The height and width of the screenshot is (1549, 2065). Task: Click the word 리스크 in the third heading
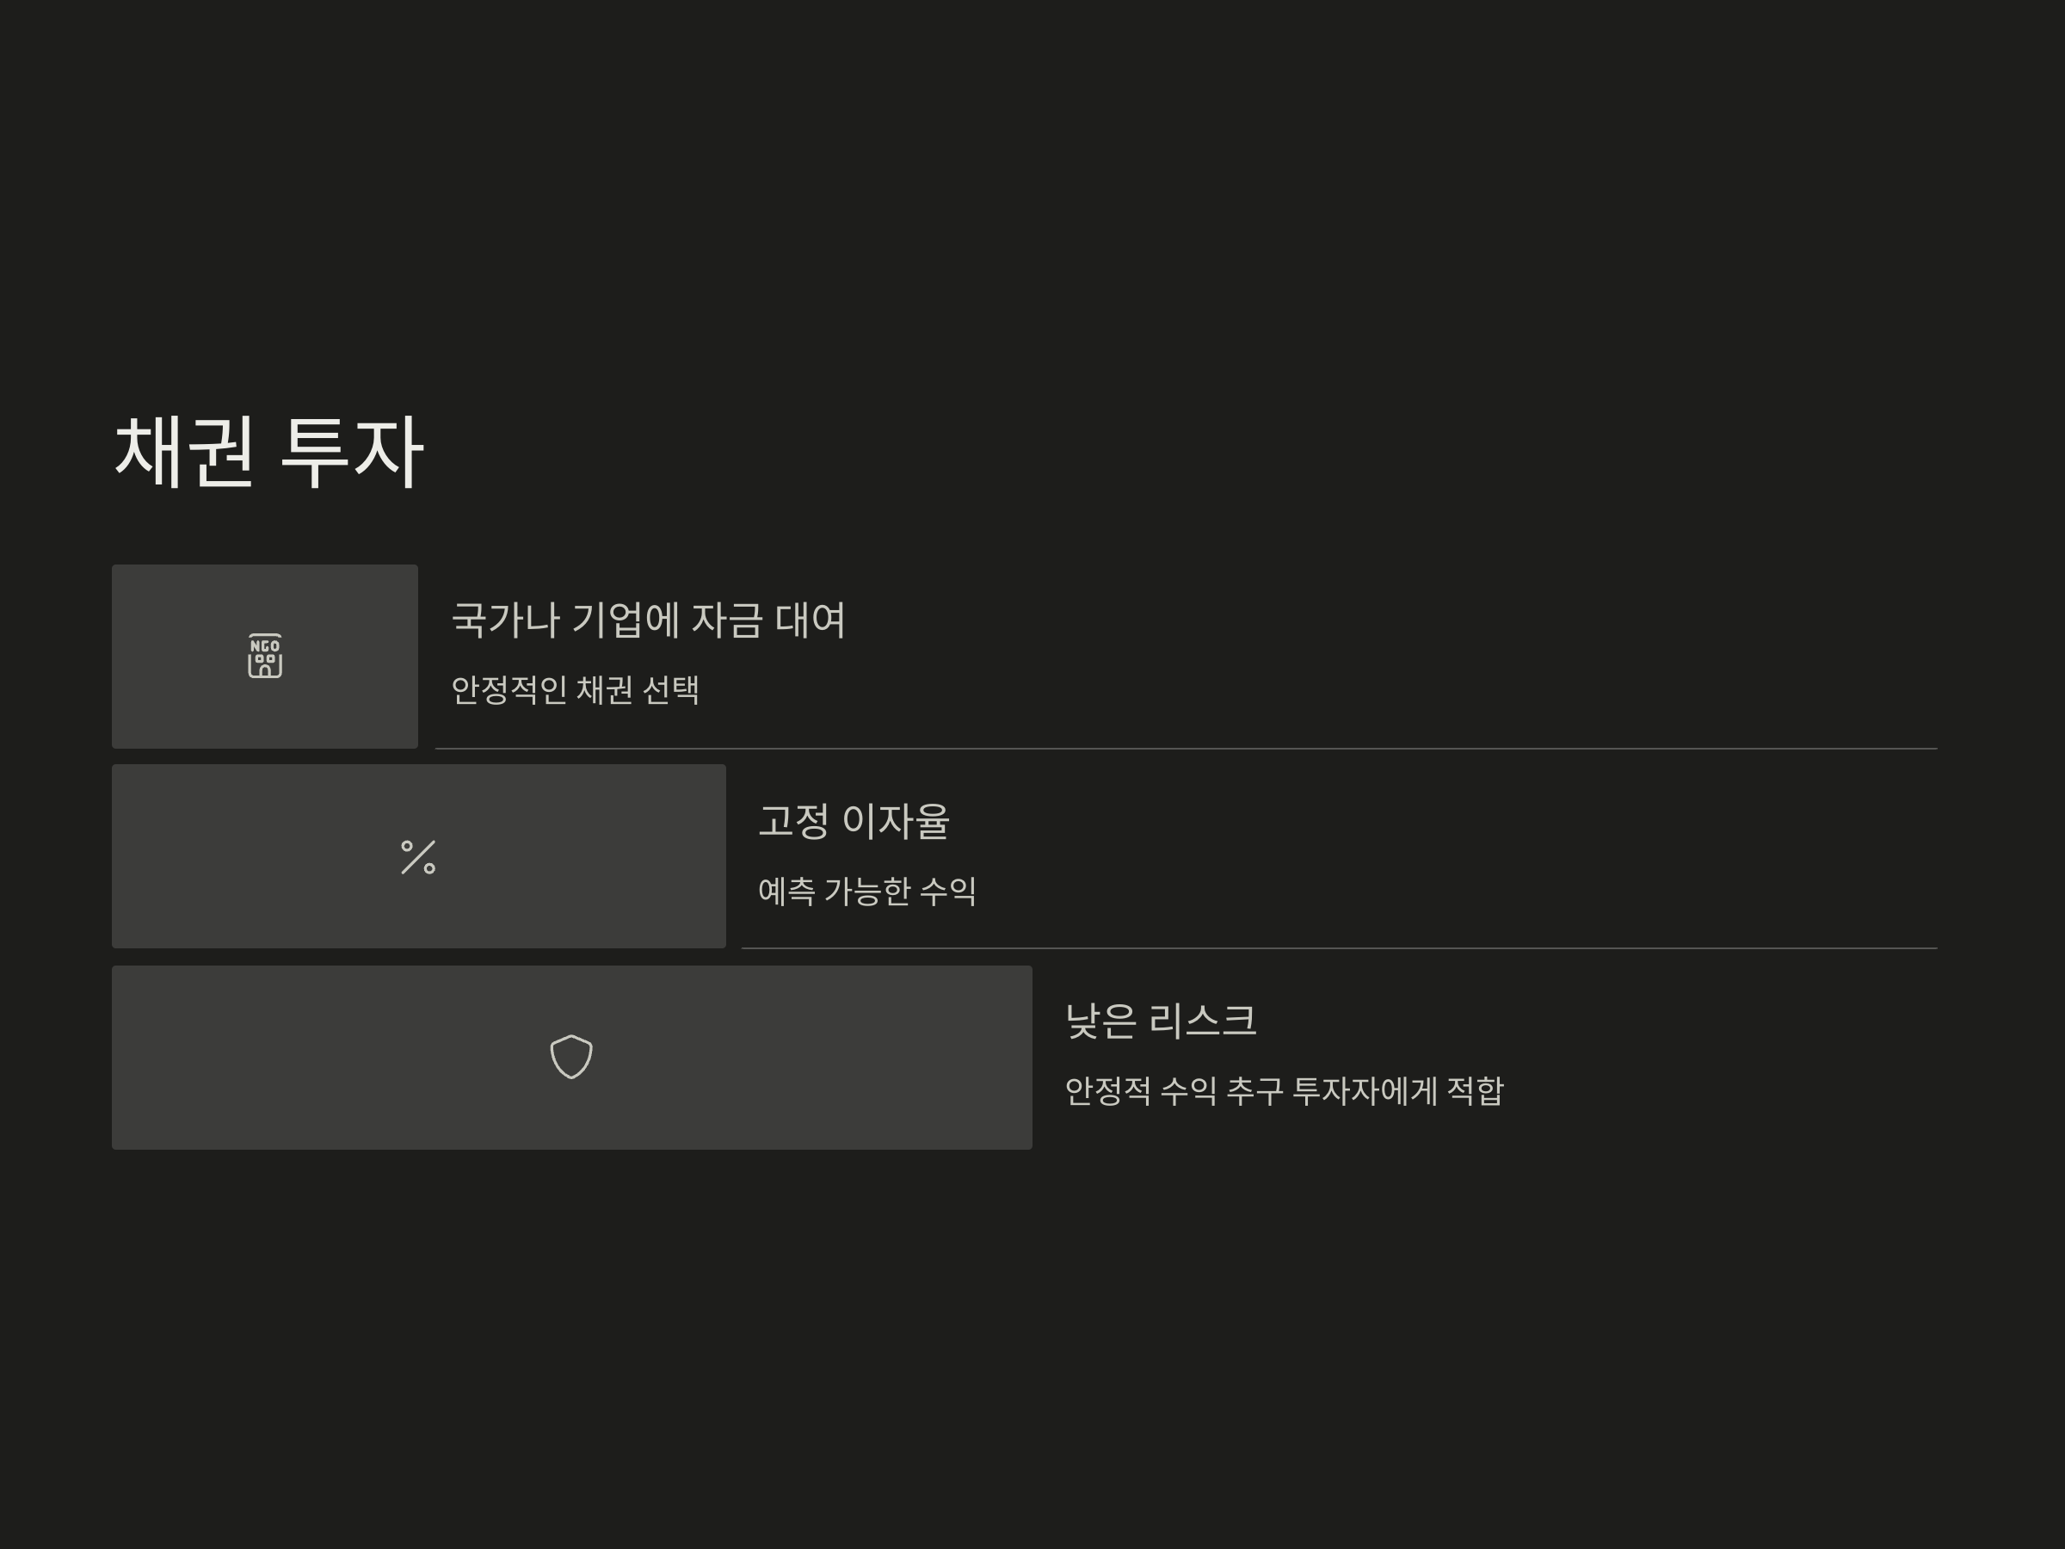coord(1202,1021)
